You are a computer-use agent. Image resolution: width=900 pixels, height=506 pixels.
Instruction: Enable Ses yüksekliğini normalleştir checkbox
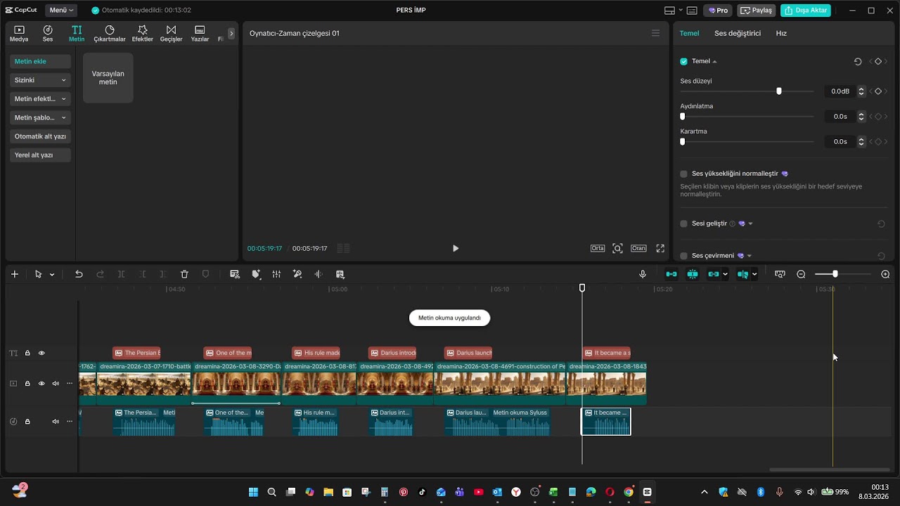click(x=683, y=174)
